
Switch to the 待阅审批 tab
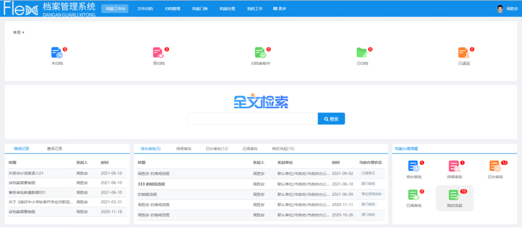click(184, 148)
